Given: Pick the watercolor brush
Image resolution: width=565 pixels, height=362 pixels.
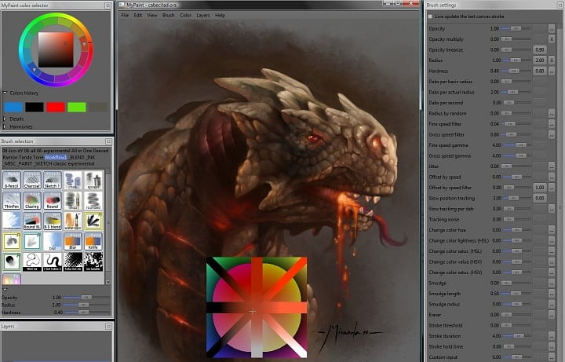Looking at the screenshot, I should (73, 221).
